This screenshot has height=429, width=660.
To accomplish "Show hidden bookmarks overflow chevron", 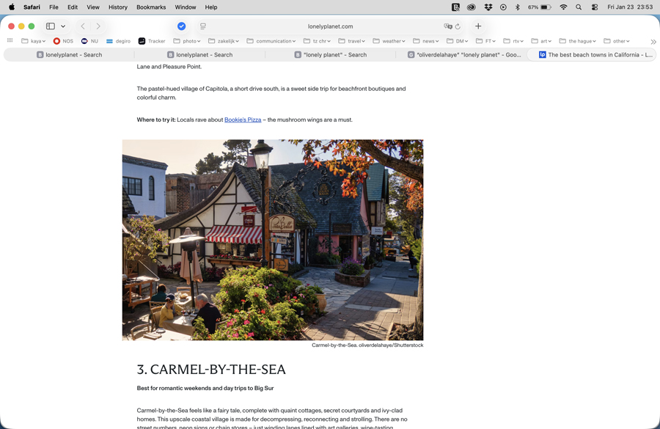I will [x=653, y=42].
